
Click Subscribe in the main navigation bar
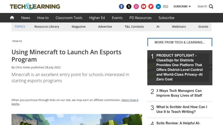point(166,18)
